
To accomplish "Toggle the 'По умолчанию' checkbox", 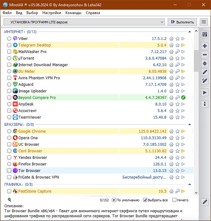I will coord(114,200).
